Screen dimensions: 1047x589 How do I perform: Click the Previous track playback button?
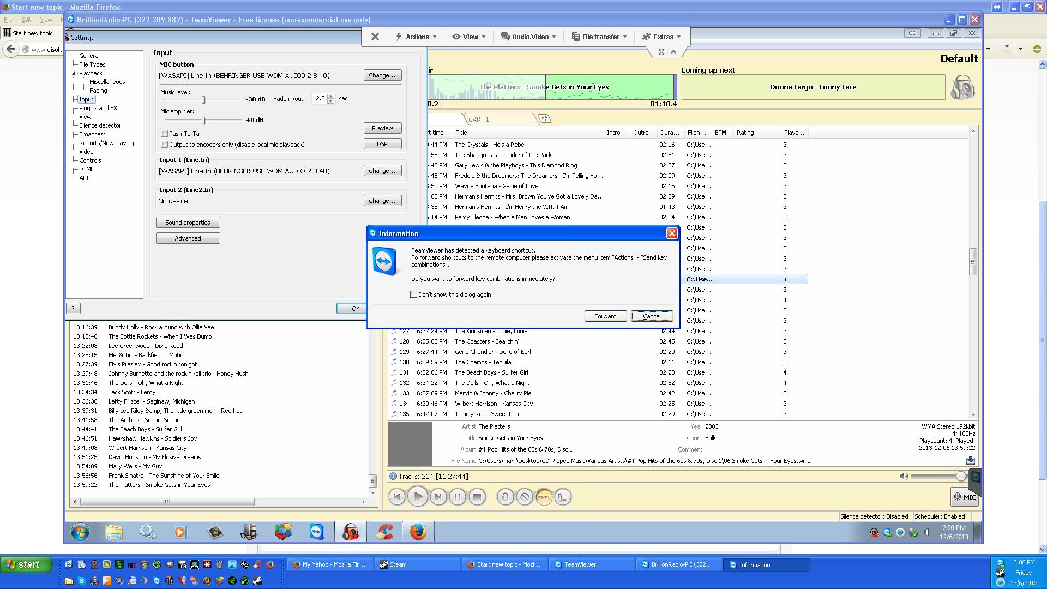[397, 497]
